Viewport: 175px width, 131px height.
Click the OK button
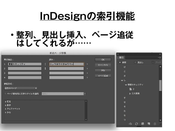coord(103,60)
